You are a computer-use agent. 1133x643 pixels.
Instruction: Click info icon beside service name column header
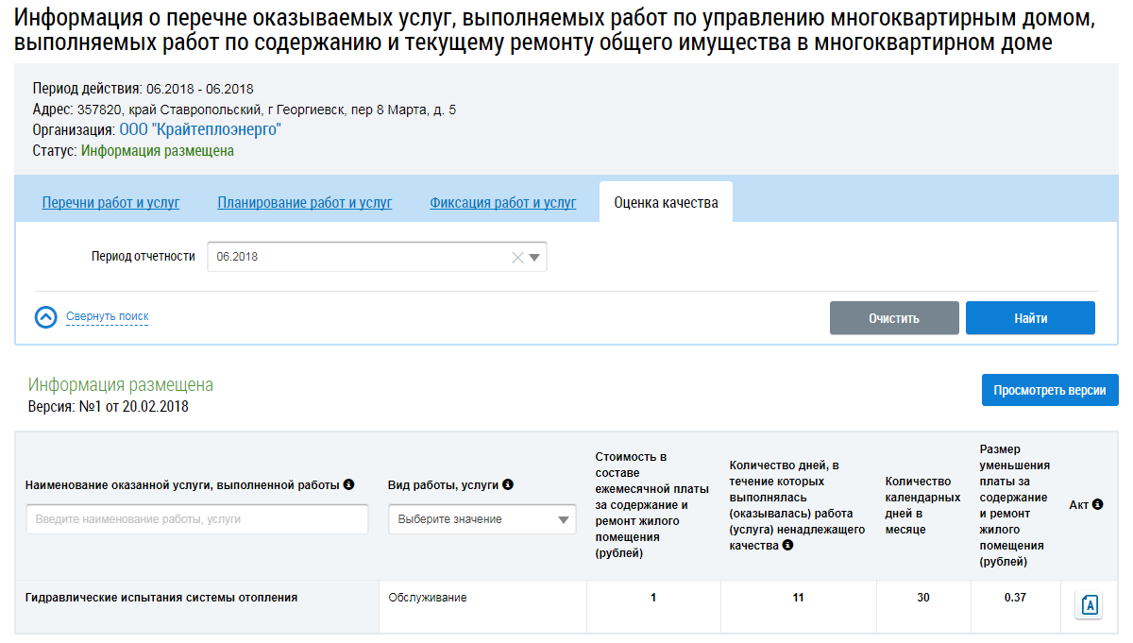pyautogui.click(x=348, y=484)
